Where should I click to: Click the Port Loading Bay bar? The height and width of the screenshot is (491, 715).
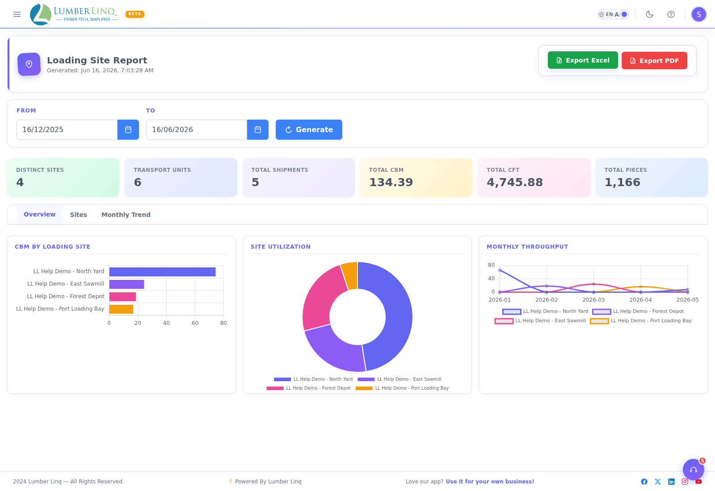click(x=121, y=309)
